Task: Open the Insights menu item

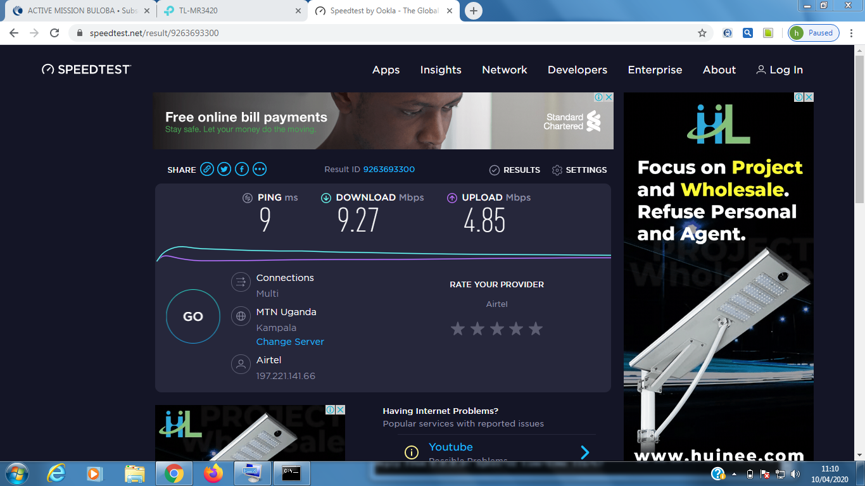Action: pyautogui.click(x=441, y=70)
